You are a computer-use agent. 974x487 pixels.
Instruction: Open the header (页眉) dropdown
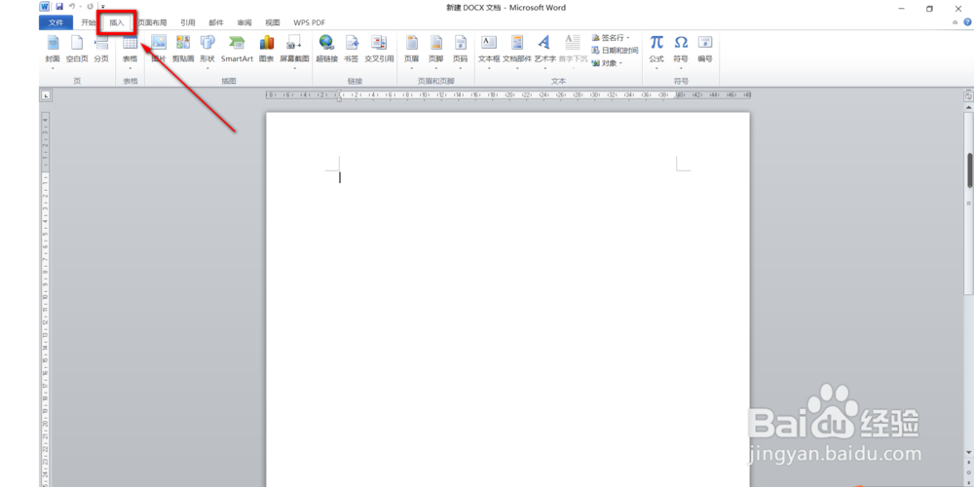tap(412, 68)
